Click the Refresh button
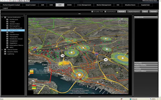The height and width of the screenshot is (100, 161). [122, 12]
